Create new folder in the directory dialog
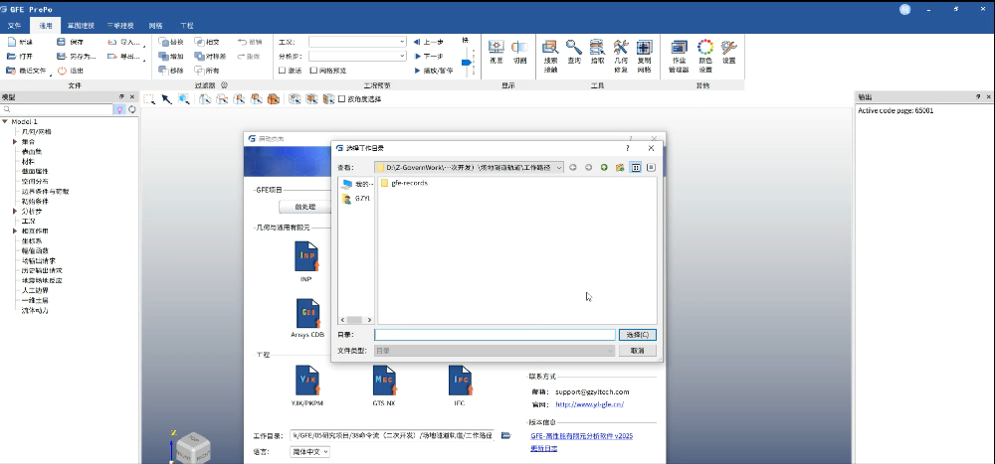 point(620,168)
